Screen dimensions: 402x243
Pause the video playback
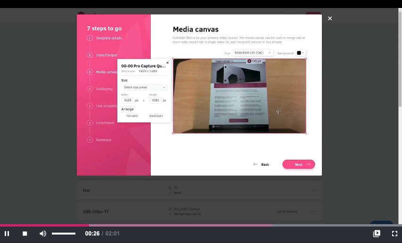(x=7, y=234)
